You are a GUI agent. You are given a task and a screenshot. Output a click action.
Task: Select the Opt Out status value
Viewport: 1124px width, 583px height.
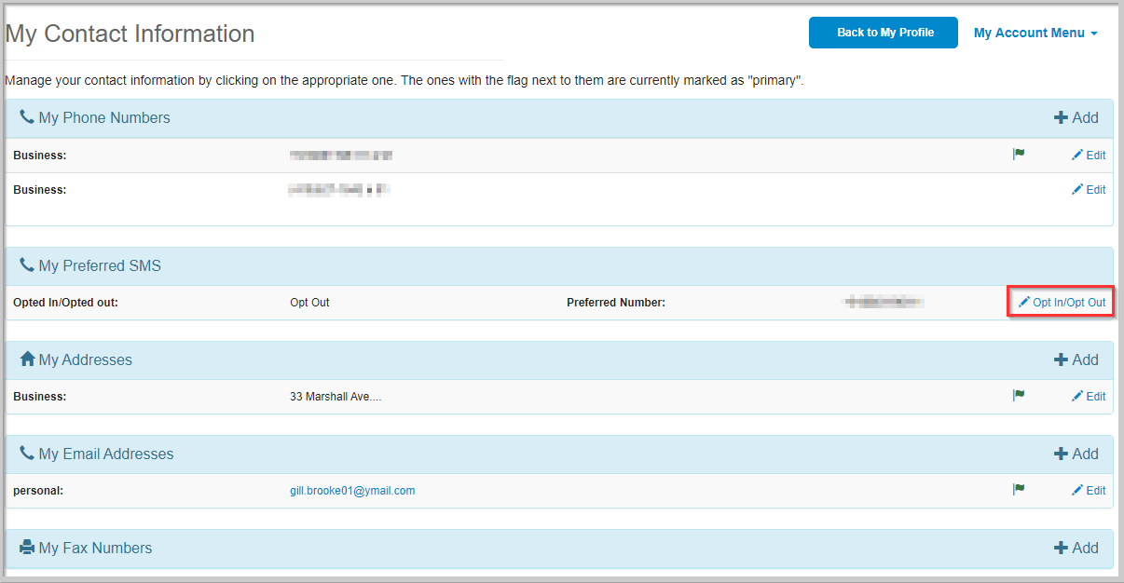tap(309, 303)
